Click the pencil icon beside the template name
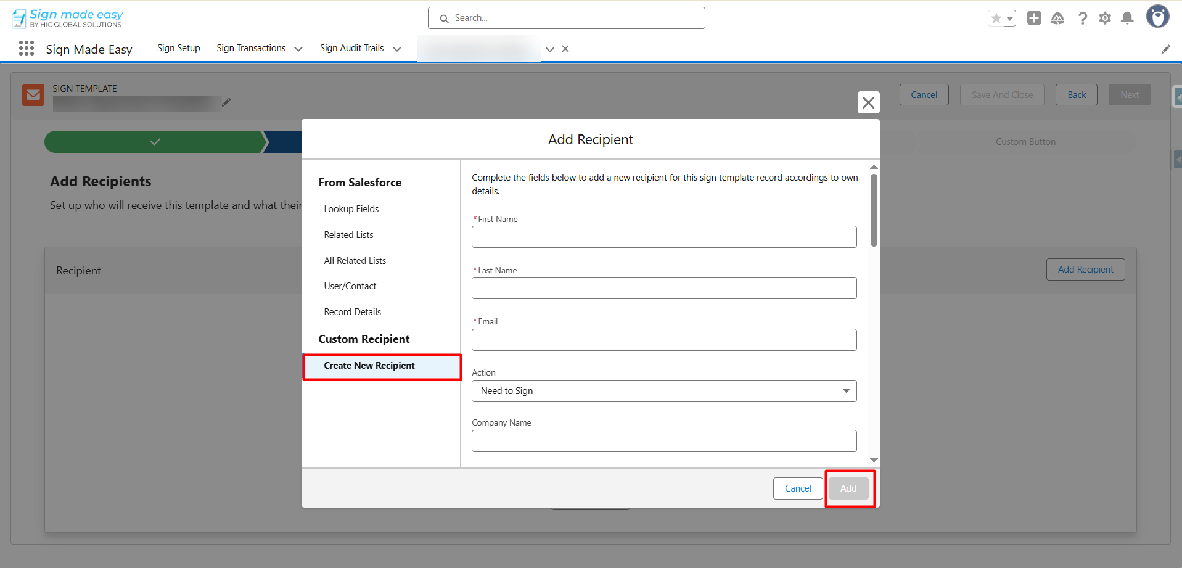The image size is (1182, 568). (226, 102)
